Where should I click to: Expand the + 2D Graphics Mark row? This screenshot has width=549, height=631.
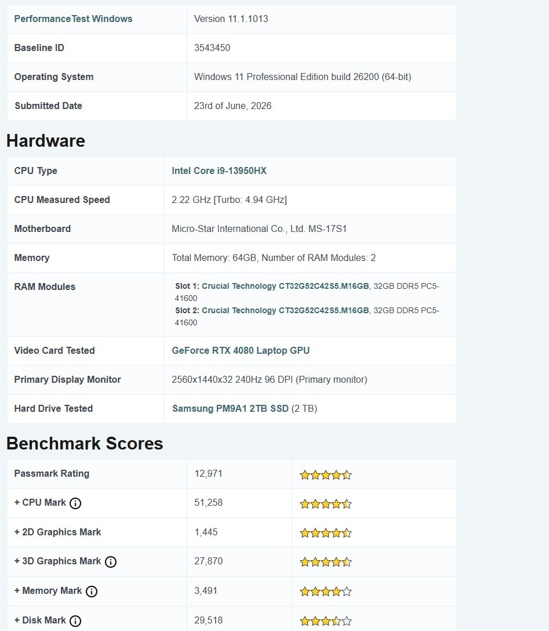coord(57,532)
